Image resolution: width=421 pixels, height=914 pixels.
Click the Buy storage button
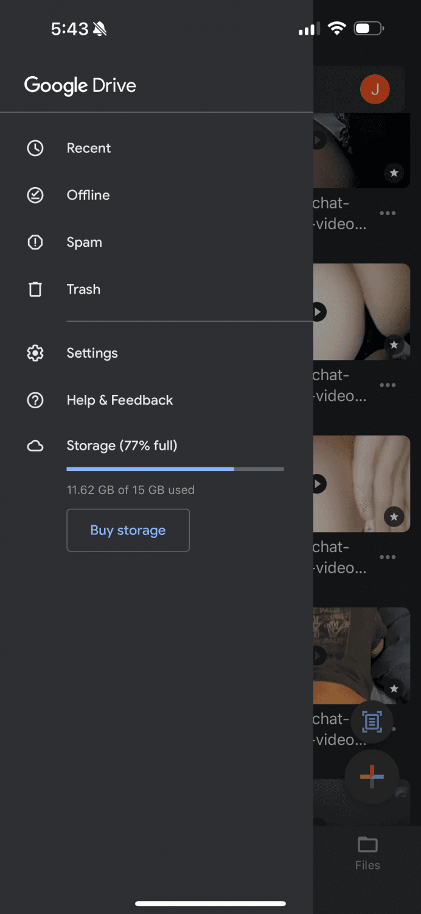tap(128, 530)
